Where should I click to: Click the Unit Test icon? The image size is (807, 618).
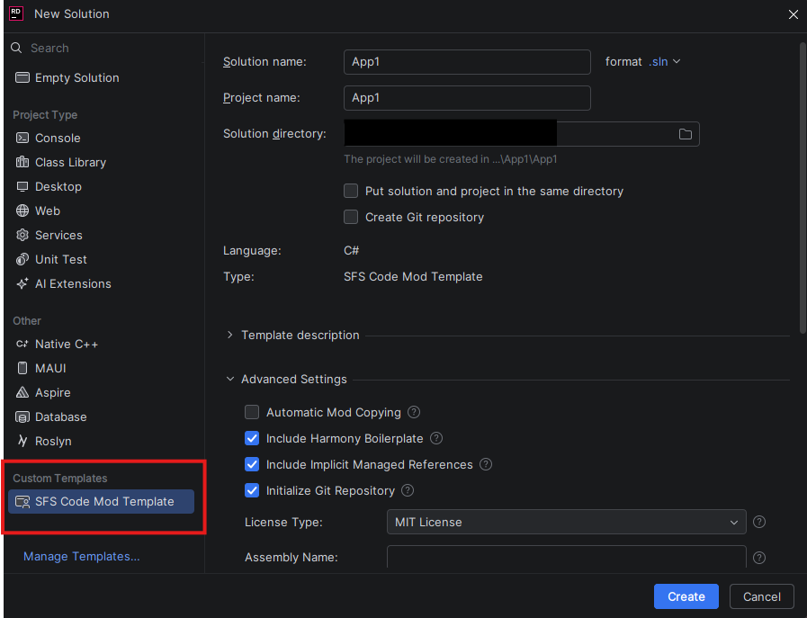point(22,259)
